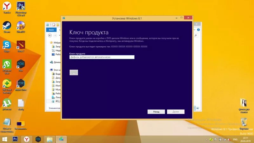Go forward in the Explorer window
Screen dimensions: 254x143
coord(55,35)
